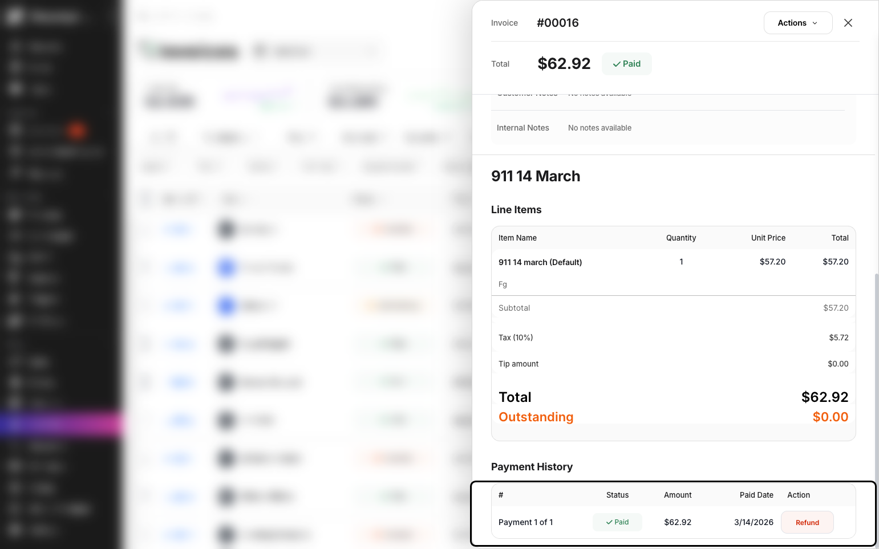879x549 pixels.
Task: Click the $62.92 payment amount cell
Action: click(x=678, y=522)
